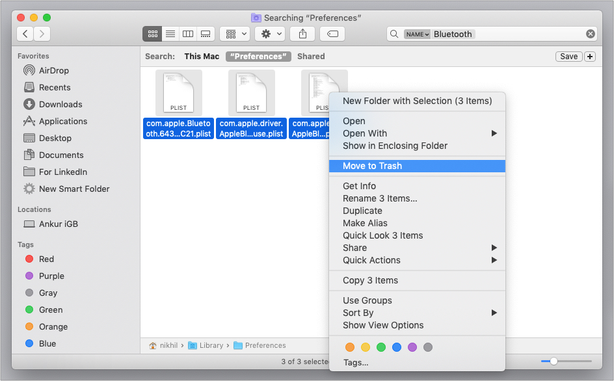This screenshot has width=614, height=381.
Task: Apply the green tag color swatch
Action: (x=381, y=347)
